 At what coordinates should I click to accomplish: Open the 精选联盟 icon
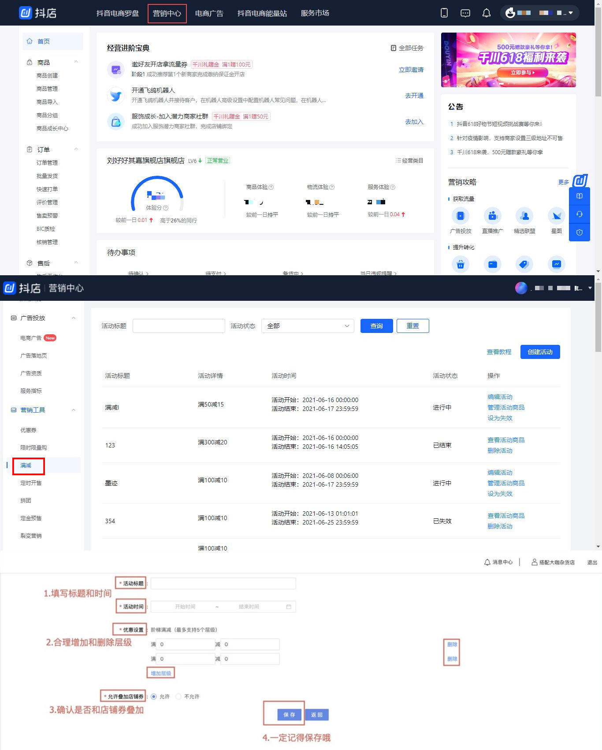524,216
